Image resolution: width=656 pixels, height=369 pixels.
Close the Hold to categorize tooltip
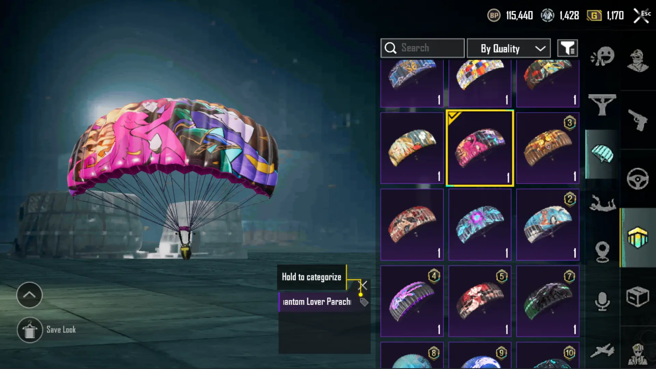coord(363,285)
